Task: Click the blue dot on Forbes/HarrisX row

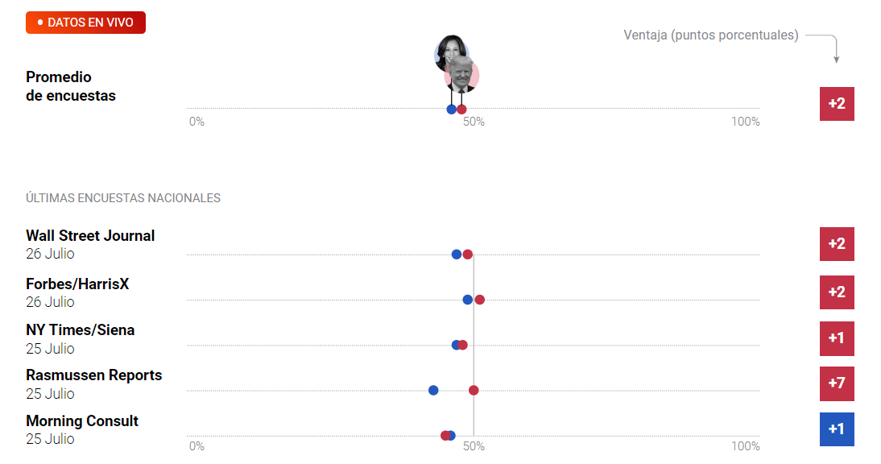Action: click(x=467, y=300)
